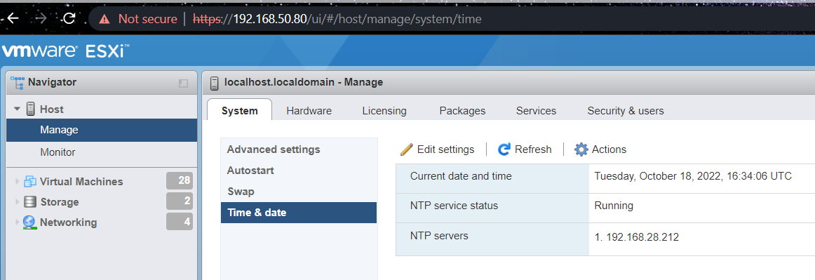Click the Navigator tree icon
The image size is (815, 280).
18,82
